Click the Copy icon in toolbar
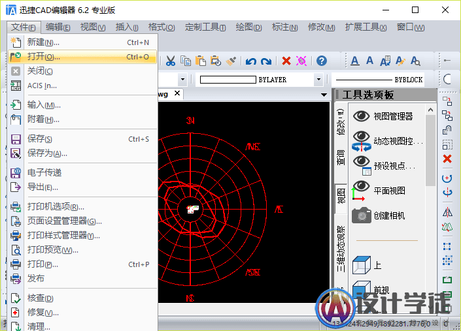 click(x=186, y=61)
